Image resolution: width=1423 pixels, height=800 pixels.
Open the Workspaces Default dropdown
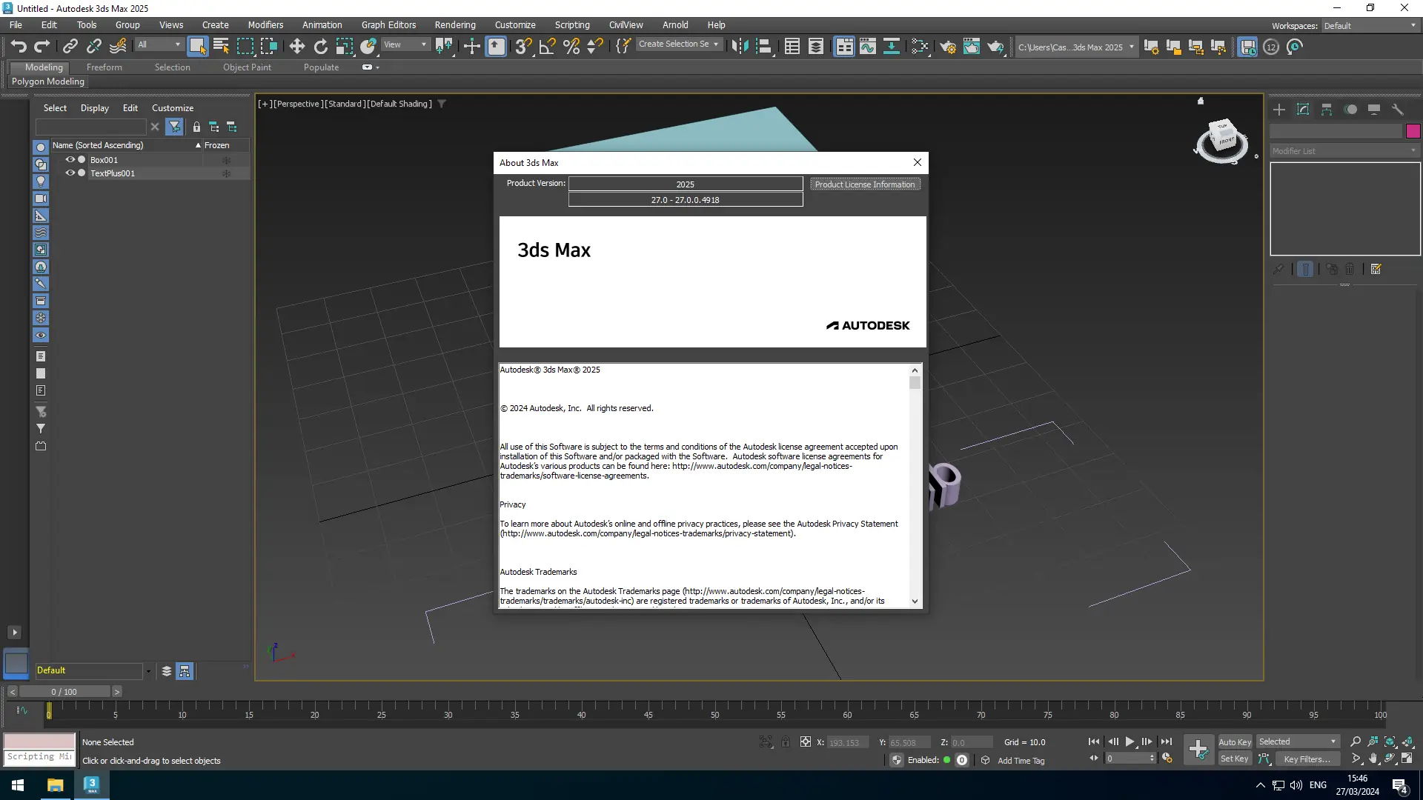pos(1370,25)
